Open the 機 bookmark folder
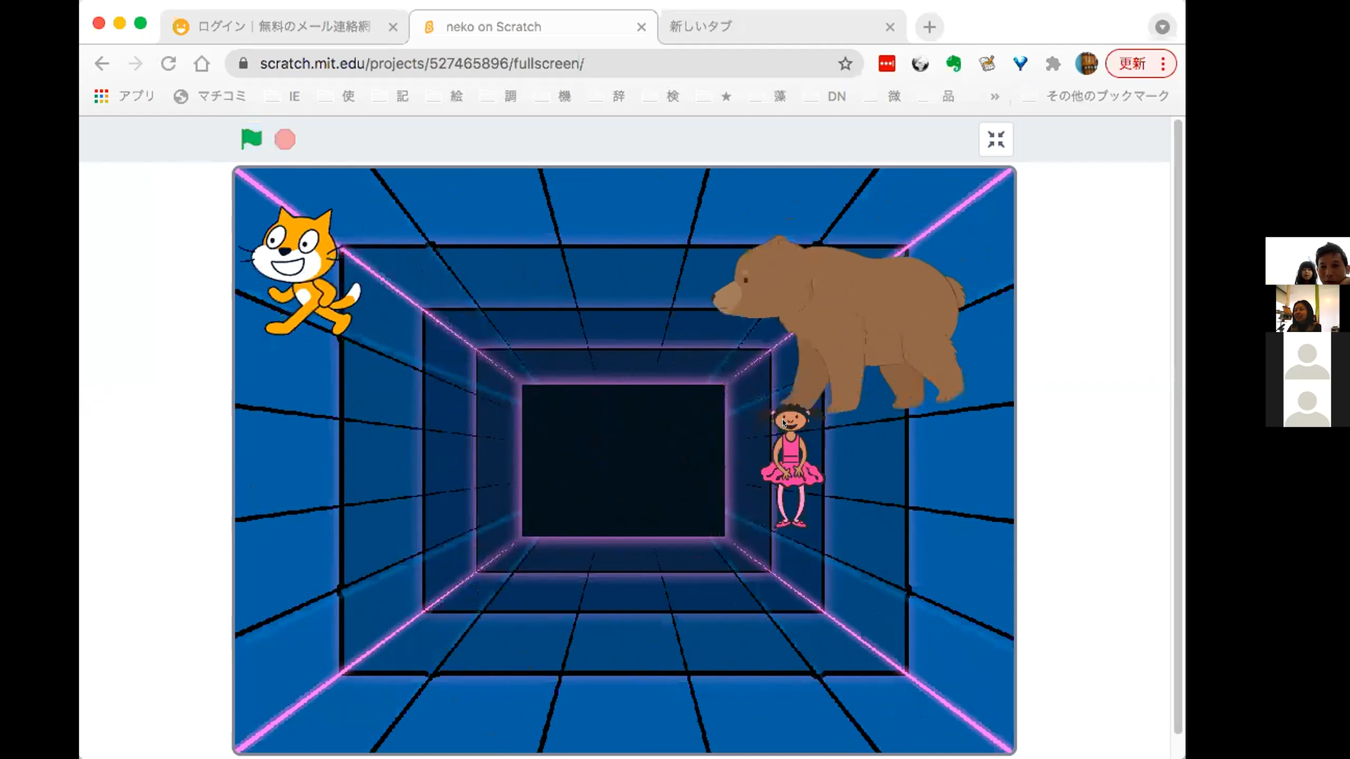1350x759 pixels. (x=552, y=96)
